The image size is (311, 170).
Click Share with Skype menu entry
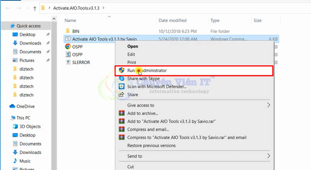[143, 79]
